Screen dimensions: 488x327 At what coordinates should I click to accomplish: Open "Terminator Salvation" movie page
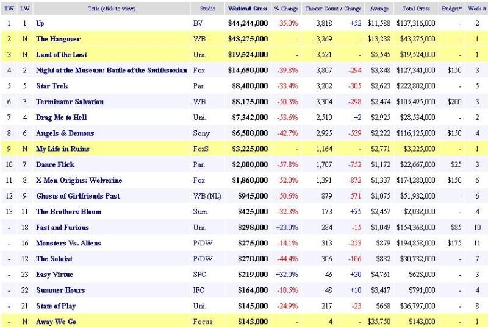pyautogui.click(x=70, y=102)
